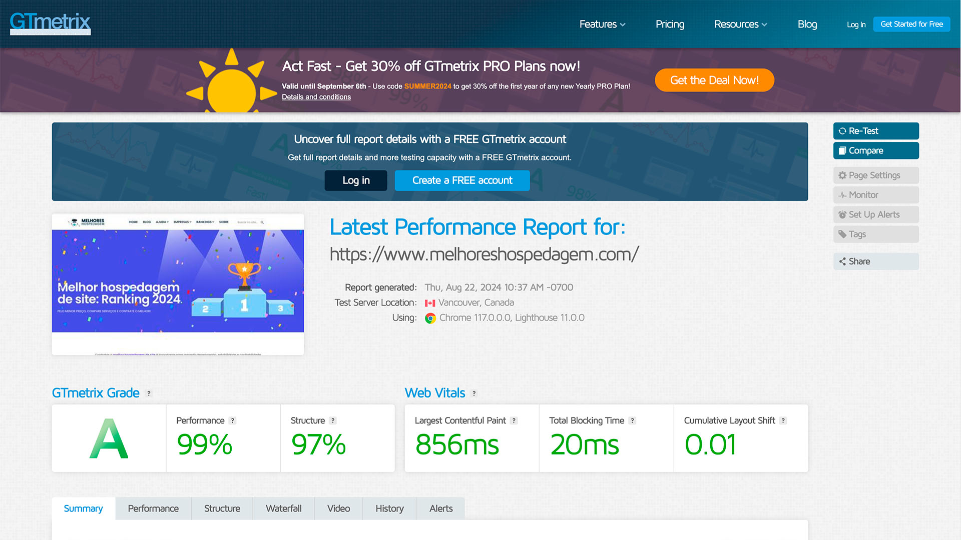
Task: Click Get the Deal Now button
Action: coord(714,80)
